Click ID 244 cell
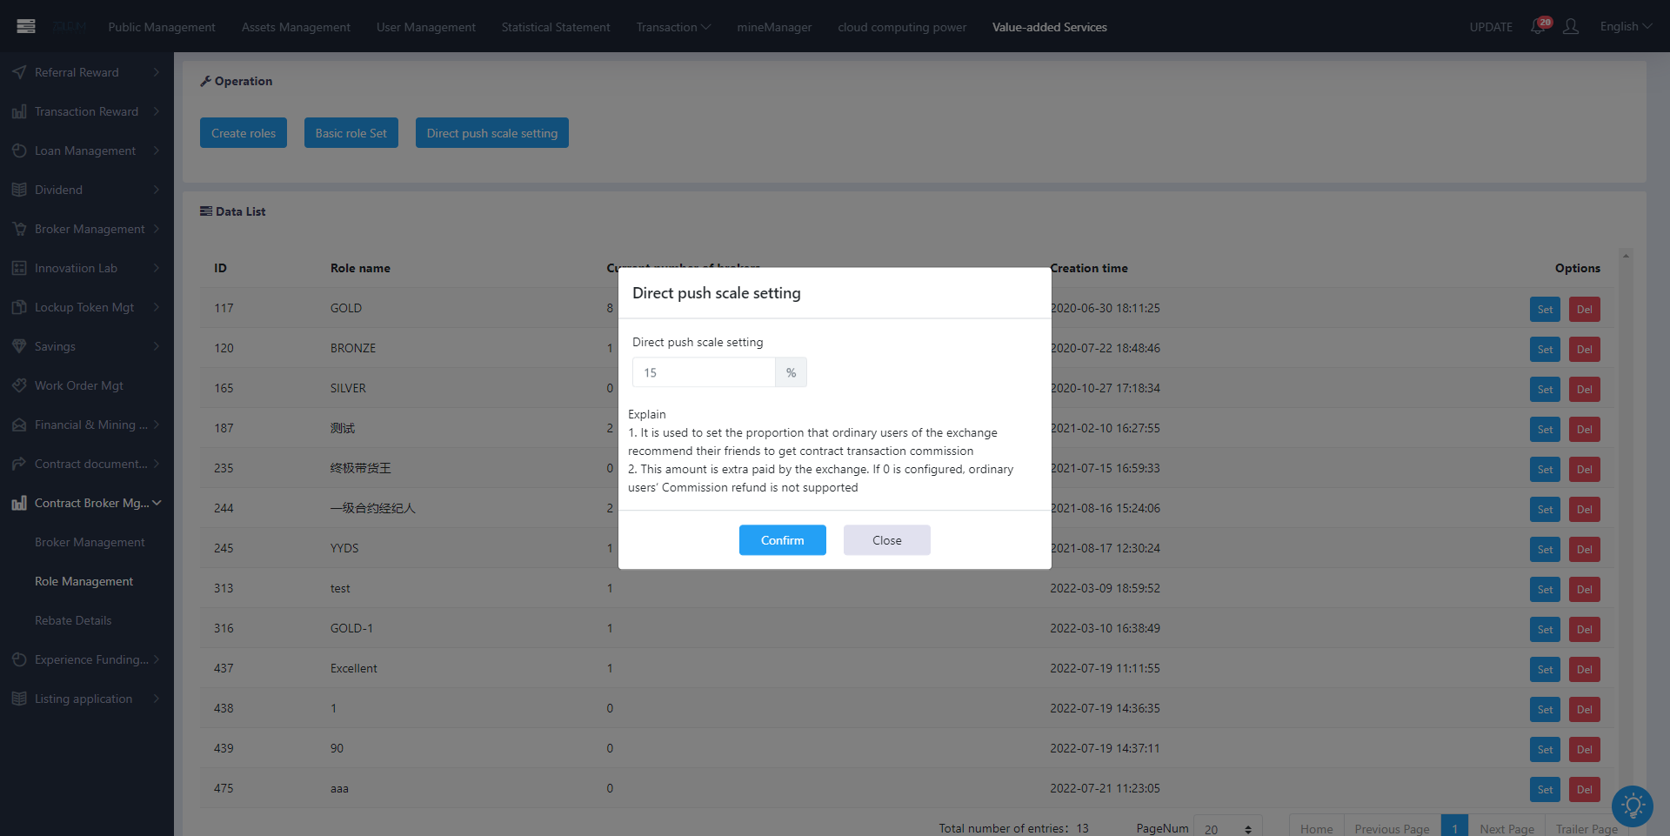 224,508
